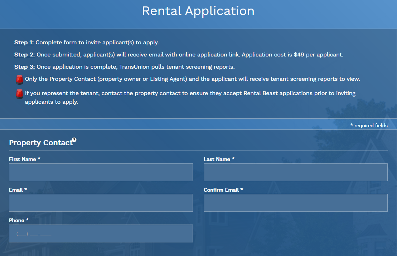Focus the Last Name input field

[295, 172]
